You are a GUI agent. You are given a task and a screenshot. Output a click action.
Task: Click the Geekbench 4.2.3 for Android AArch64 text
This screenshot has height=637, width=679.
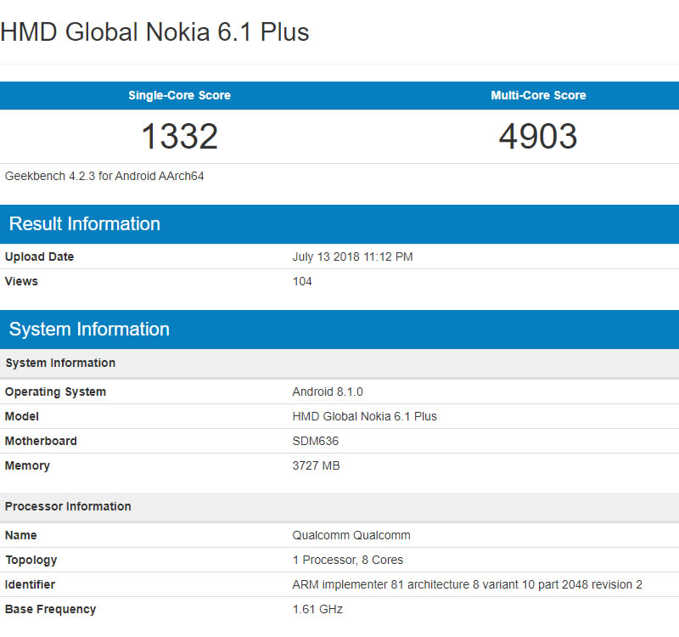(x=104, y=177)
